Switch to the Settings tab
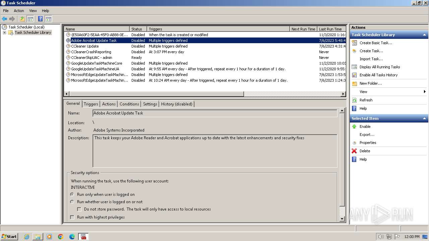The height and width of the screenshot is (241, 429). point(150,104)
